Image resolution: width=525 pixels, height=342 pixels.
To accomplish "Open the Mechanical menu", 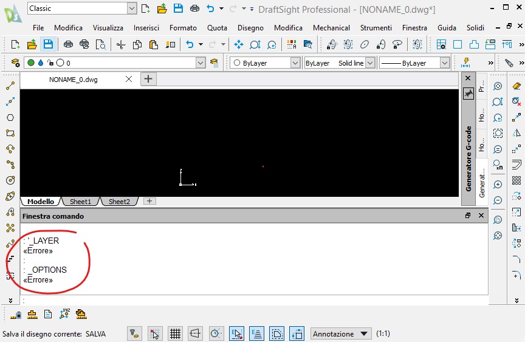I will pyautogui.click(x=331, y=28).
